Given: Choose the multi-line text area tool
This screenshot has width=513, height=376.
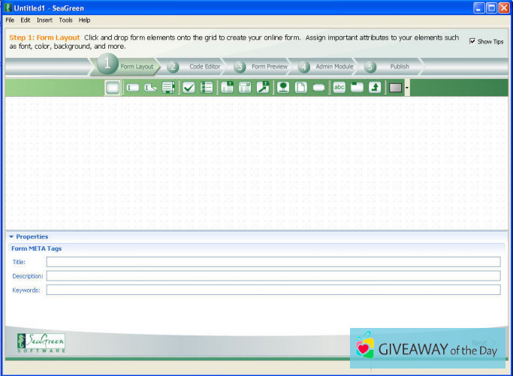Looking at the screenshot, I should click(168, 88).
